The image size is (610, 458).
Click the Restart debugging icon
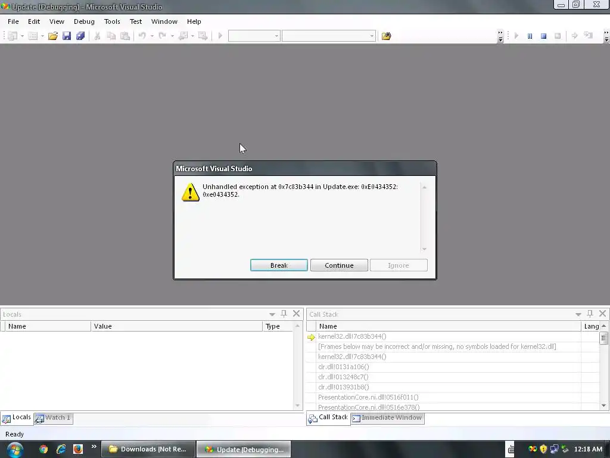coord(558,36)
